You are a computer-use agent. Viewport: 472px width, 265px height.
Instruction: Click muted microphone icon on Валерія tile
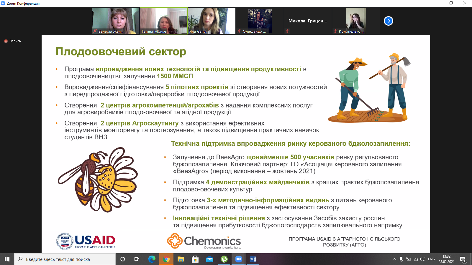pos(95,31)
